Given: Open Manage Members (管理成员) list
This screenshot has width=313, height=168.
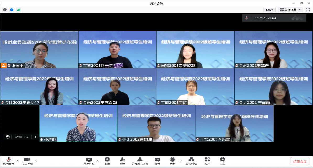Looking at the screenshot, I should [x=140, y=161].
